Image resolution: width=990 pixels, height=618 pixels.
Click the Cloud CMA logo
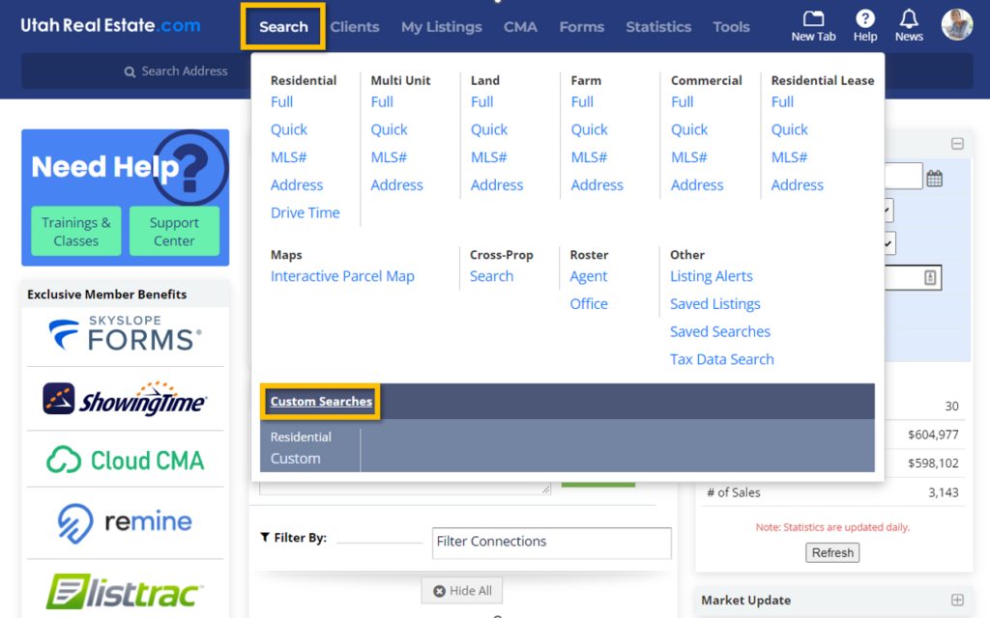point(125,460)
